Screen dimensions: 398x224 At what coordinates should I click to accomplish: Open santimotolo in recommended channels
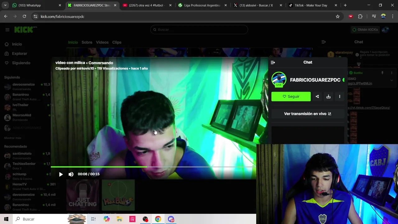(x=27, y=156)
